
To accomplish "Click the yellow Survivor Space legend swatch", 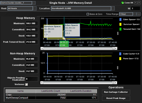I will pyautogui.click(x=120, y=24).
